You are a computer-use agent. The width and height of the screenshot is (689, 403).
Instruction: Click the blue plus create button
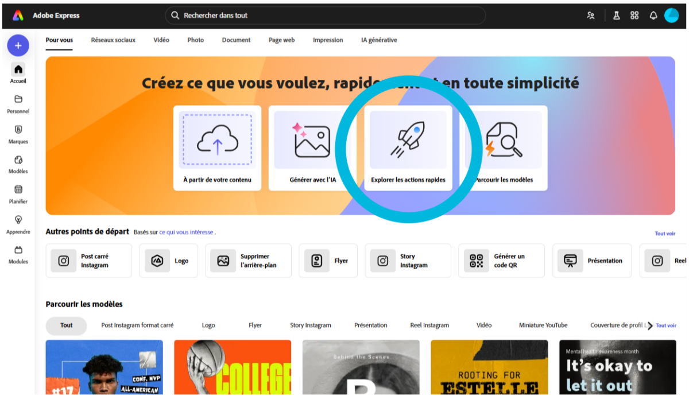(x=18, y=45)
